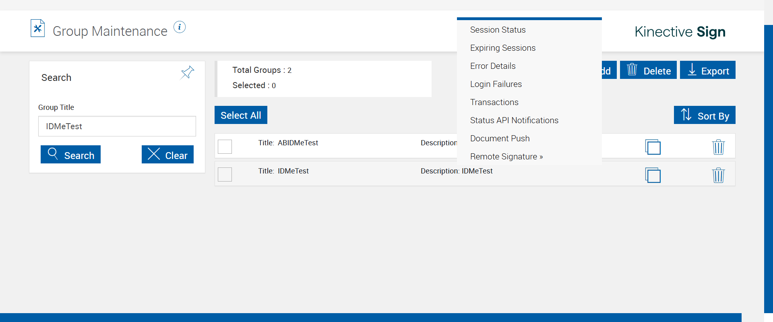Open the Sort By options
The width and height of the screenshot is (773, 322).
click(705, 116)
